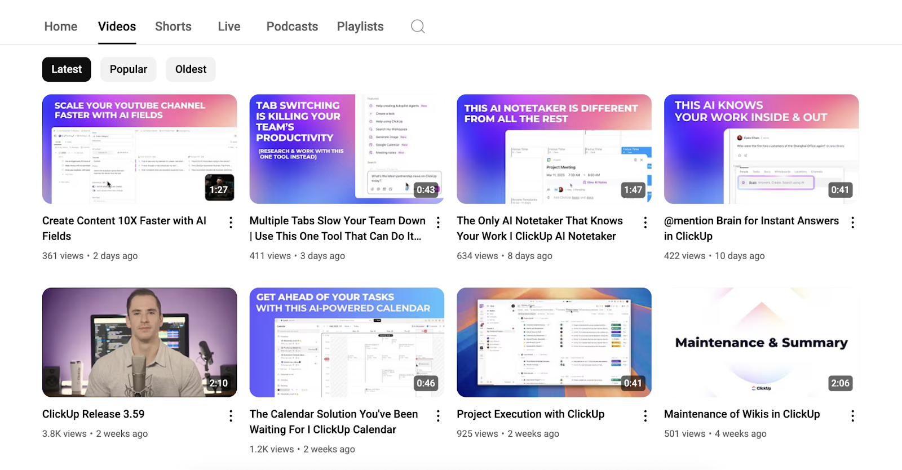
Task: Open title 'ClickUp Release 3.59'
Action: [93, 414]
